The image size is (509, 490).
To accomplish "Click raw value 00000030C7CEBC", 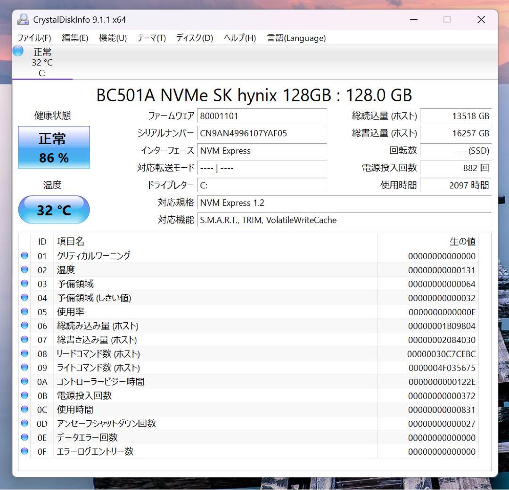I will coord(441,354).
